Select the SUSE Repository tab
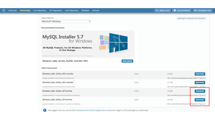Screen dimensions: 215x120 click(72, 10)
